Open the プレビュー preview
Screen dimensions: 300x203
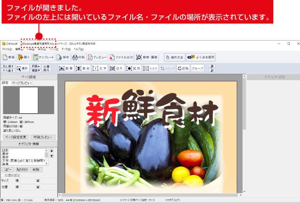point(97,57)
